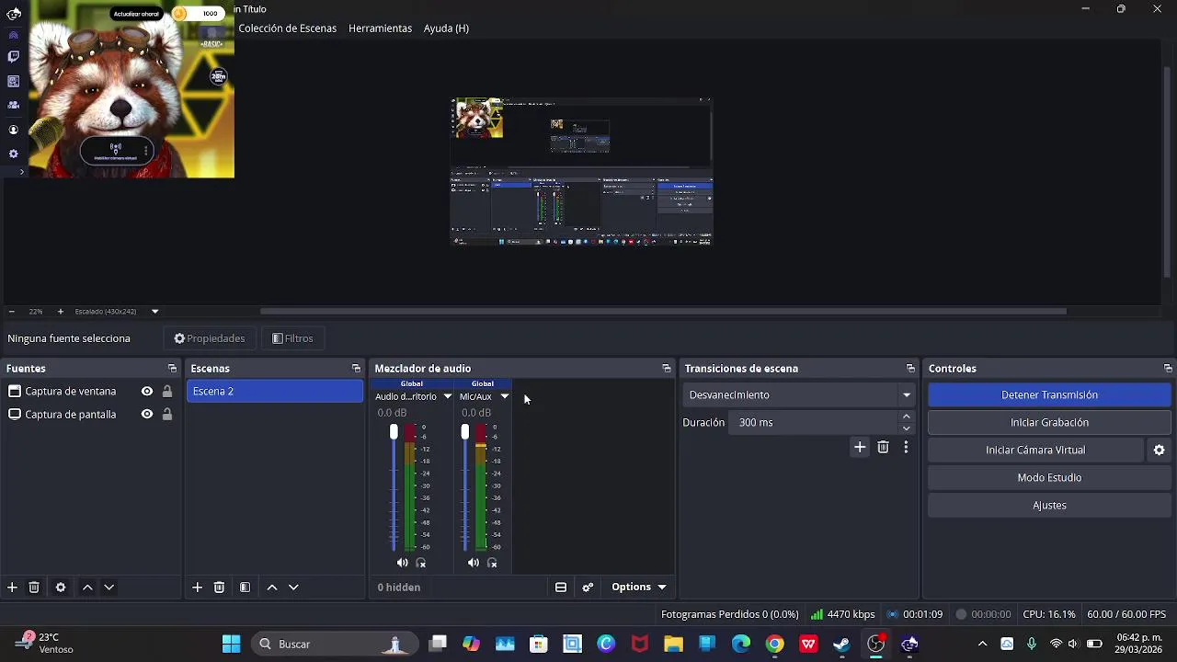Viewport: 1177px width, 662px height.
Task: Lock the Captura de pantalla source
Action: pos(166,415)
